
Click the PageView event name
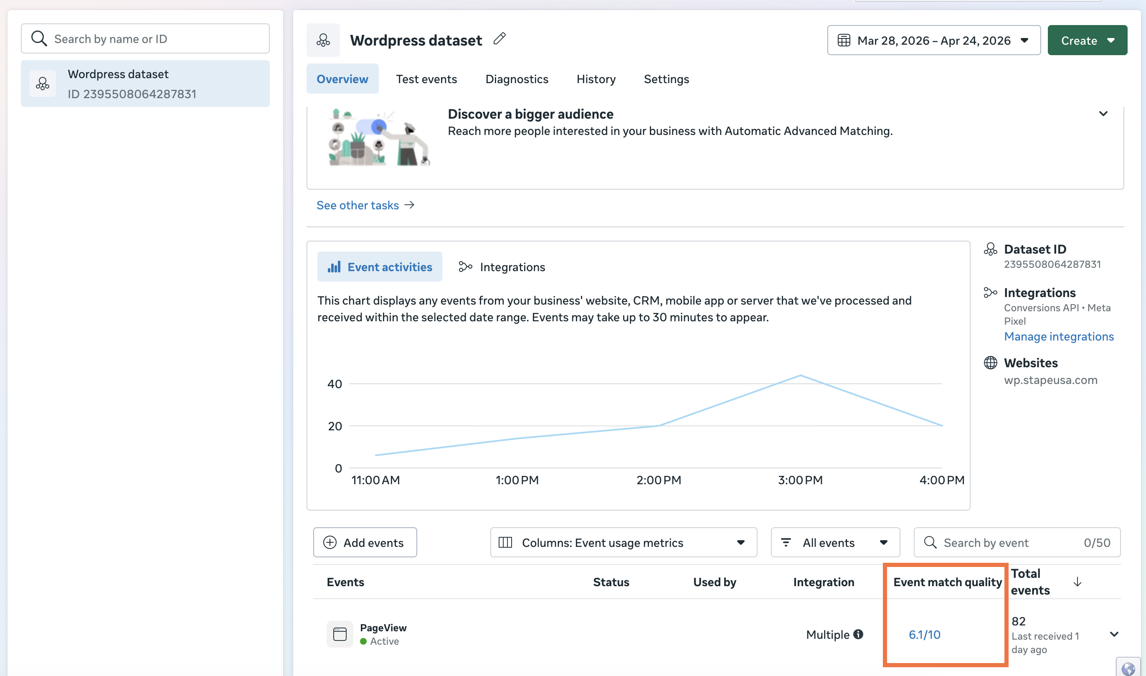[x=383, y=628]
